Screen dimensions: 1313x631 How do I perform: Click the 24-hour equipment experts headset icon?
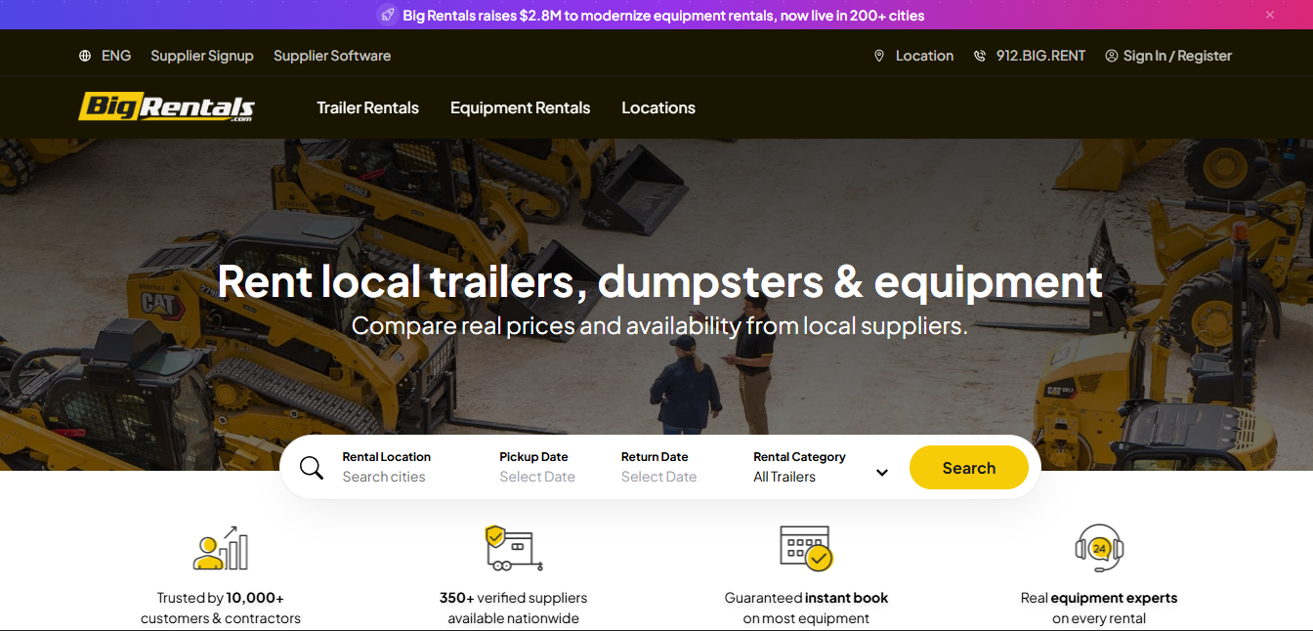tap(1099, 548)
